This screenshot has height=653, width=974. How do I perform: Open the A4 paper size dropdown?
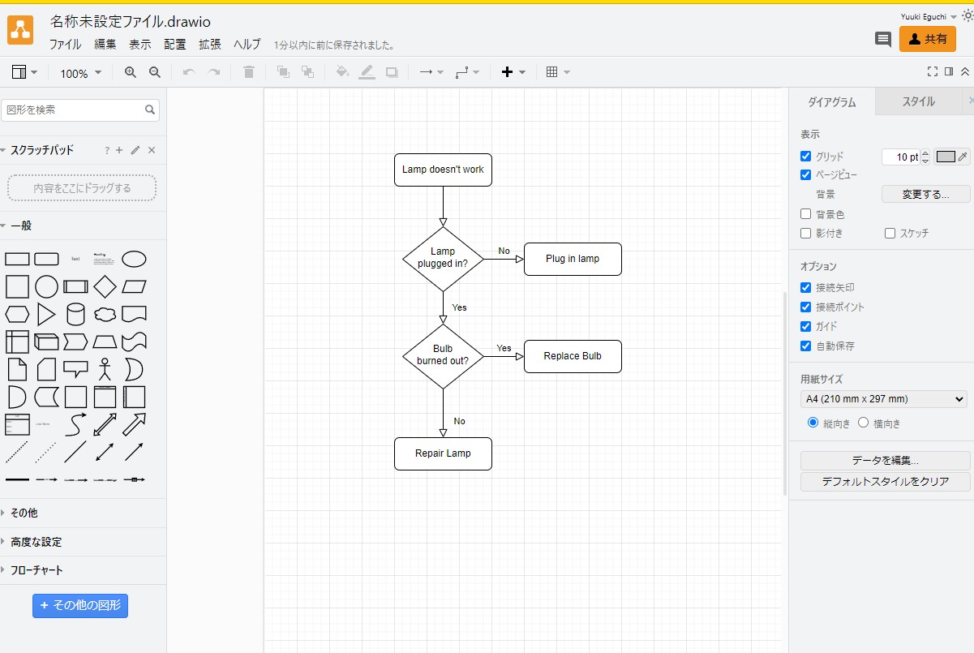[883, 398]
